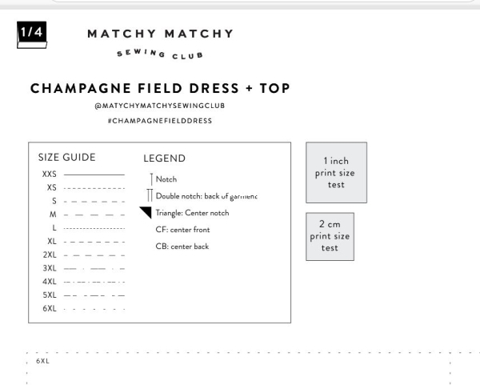
Task: Click the 1 inch print size test square
Action: (x=336, y=172)
